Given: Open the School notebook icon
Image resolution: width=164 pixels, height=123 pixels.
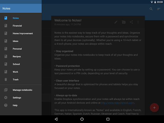Looking at the screenshot, I should click(x=6, y=64).
